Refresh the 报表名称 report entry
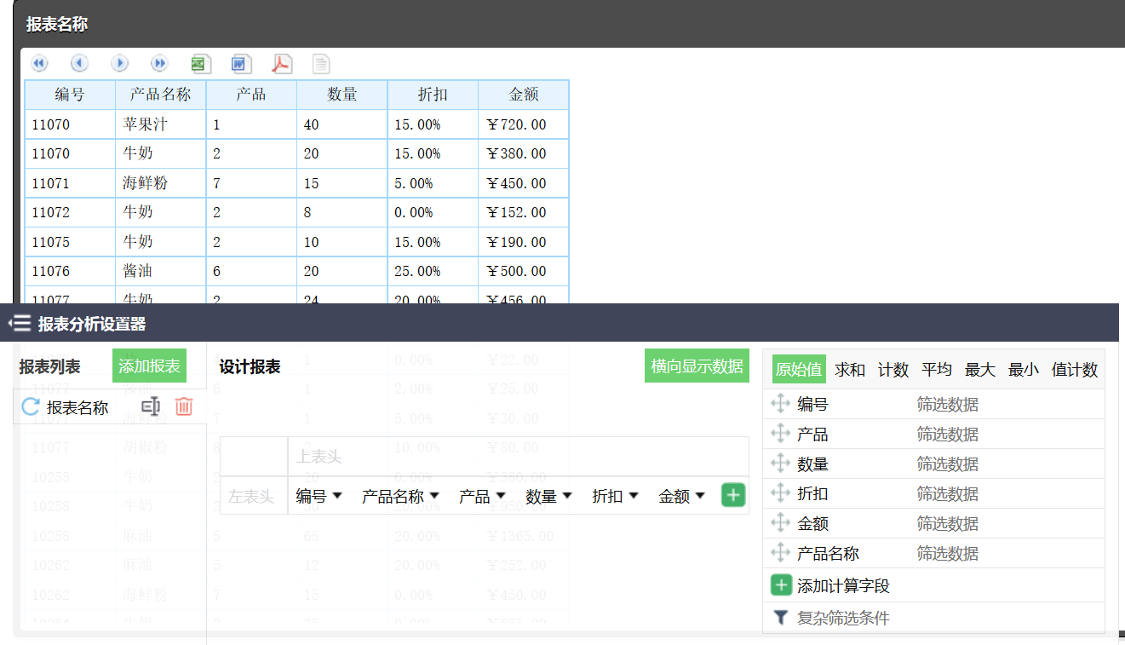Viewport: 1125px width, 645px height. tap(31, 407)
